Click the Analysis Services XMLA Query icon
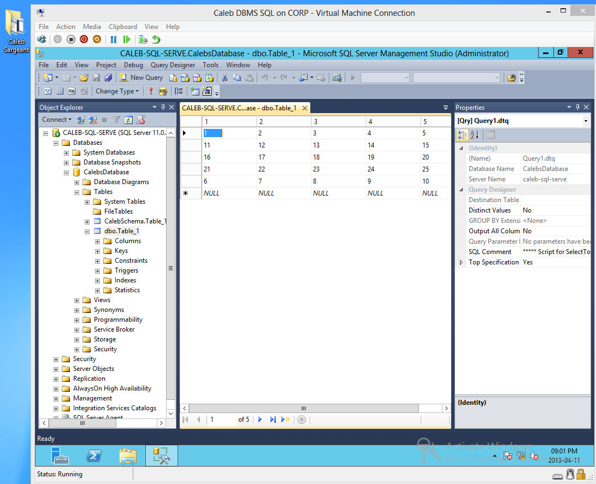This screenshot has width=596, height=484. (x=209, y=78)
